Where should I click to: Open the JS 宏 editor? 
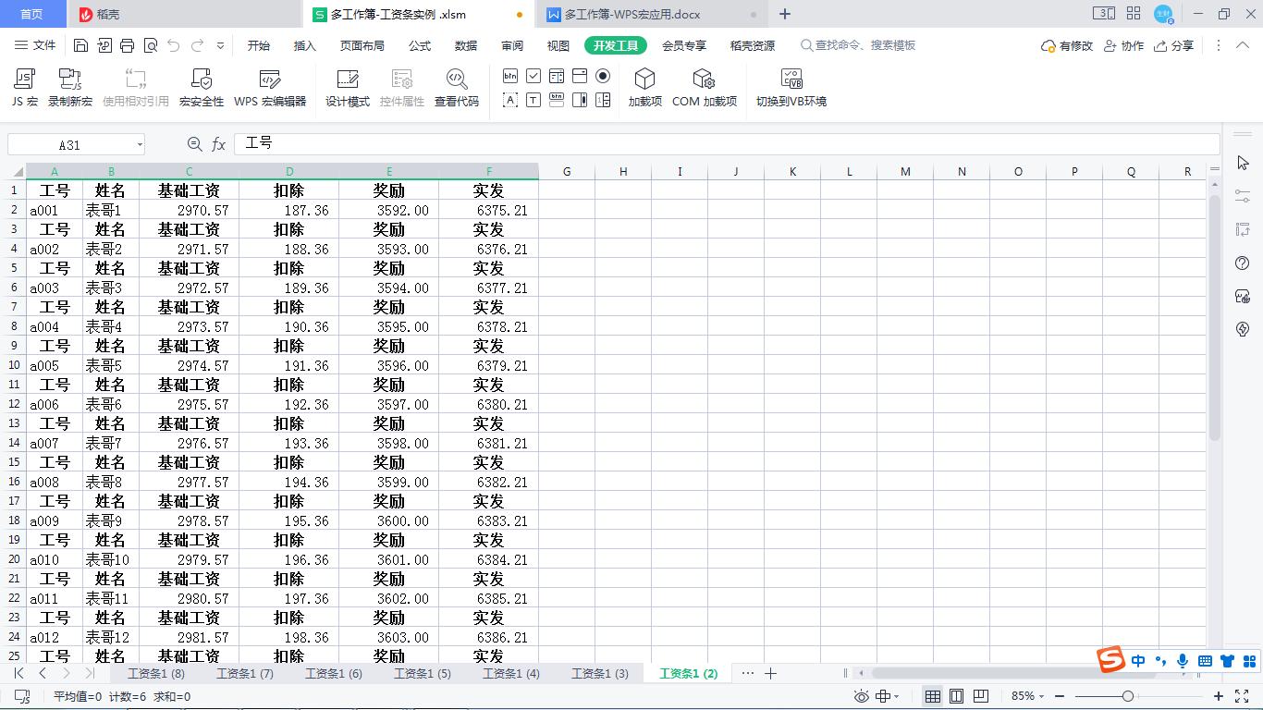click(23, 86)
